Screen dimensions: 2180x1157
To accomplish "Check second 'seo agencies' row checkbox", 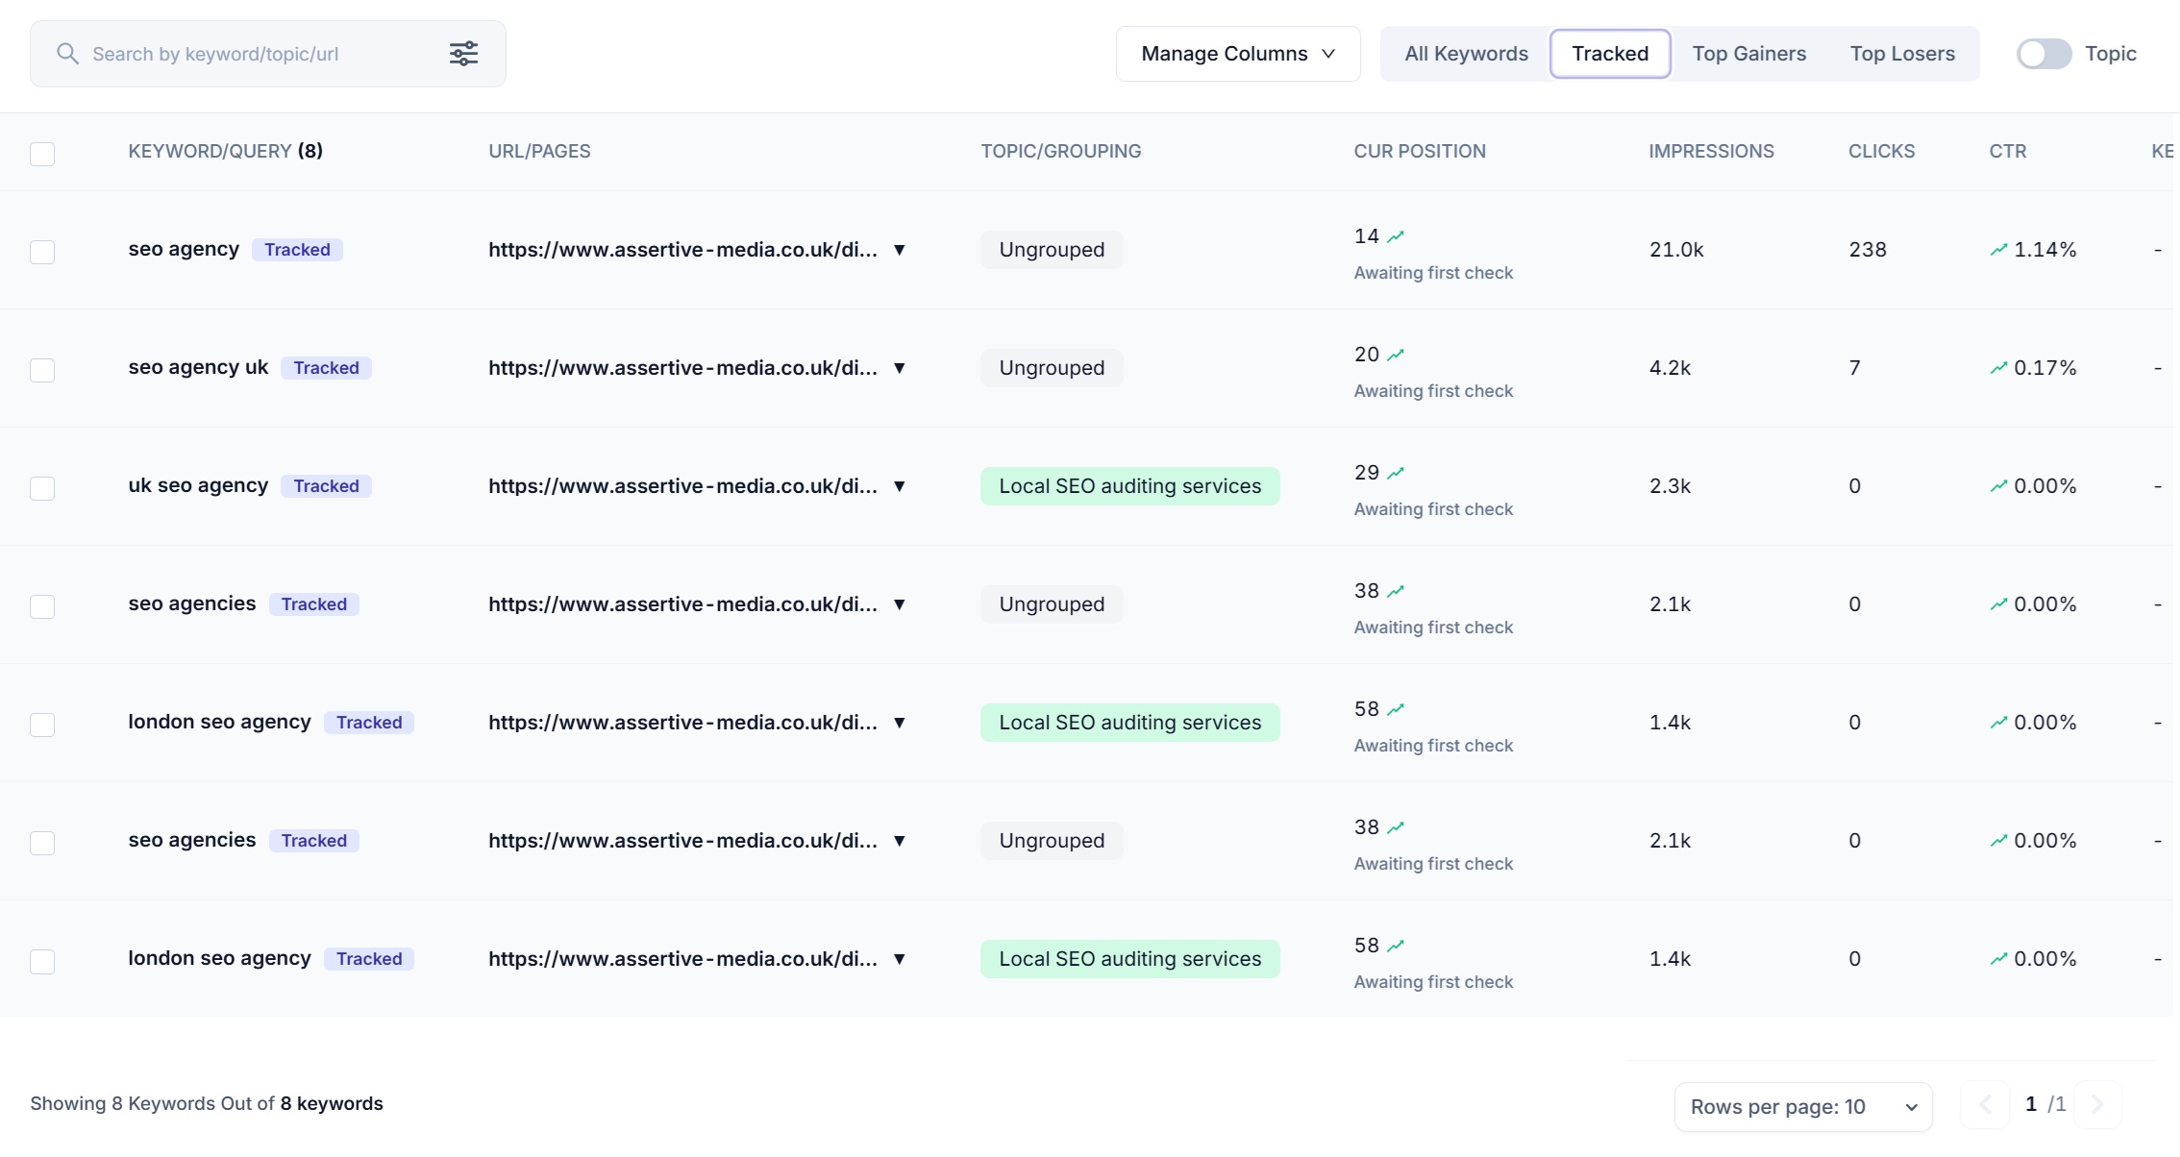I will point(42,843).
